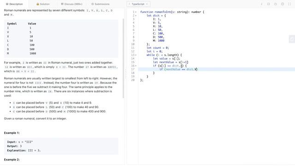
Task: Click line number 10 in the gutter
Action: click(133, 44)
